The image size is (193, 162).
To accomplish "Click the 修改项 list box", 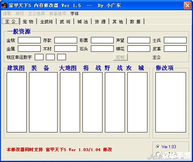I will [x=171, y=102].
